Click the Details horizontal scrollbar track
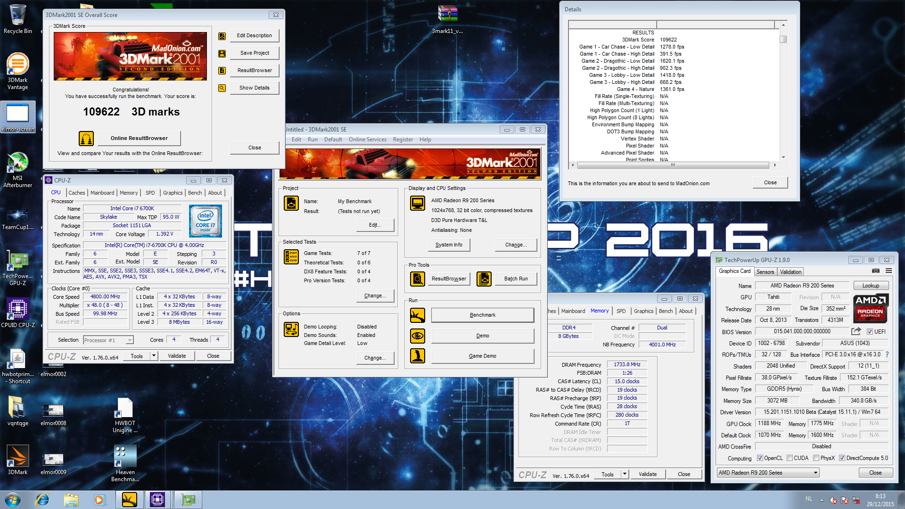Image resolution: width=905 pixels, height=509 pixels. pyautogui.click(x=673, y=165)
